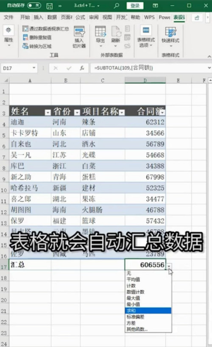Open the 姓名 column filter dropdown
This screenshot has width=212, height=347.
click(x=48, y=113)
